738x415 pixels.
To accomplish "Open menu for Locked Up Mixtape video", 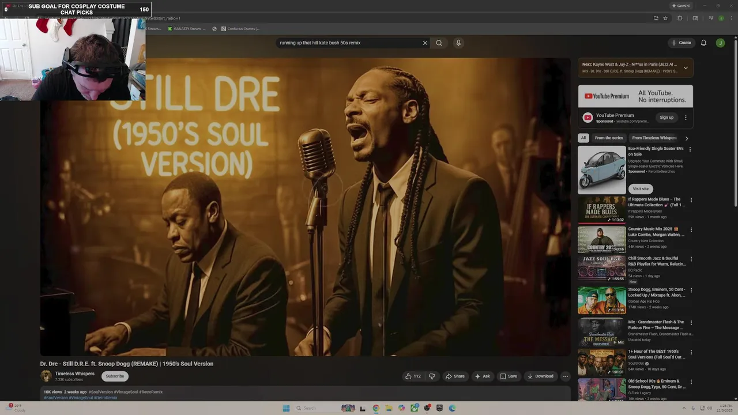I will click(x=691, y=290).
